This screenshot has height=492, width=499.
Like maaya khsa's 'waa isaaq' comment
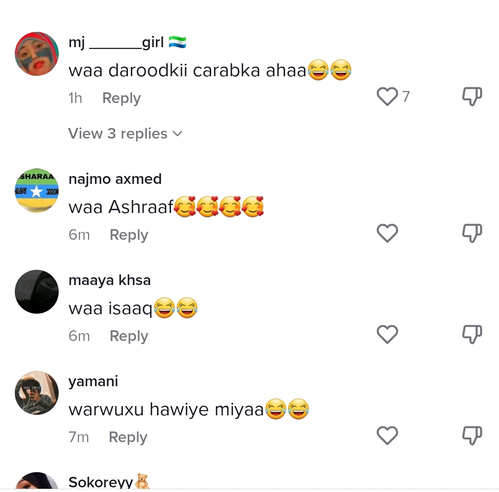point(387,334)
